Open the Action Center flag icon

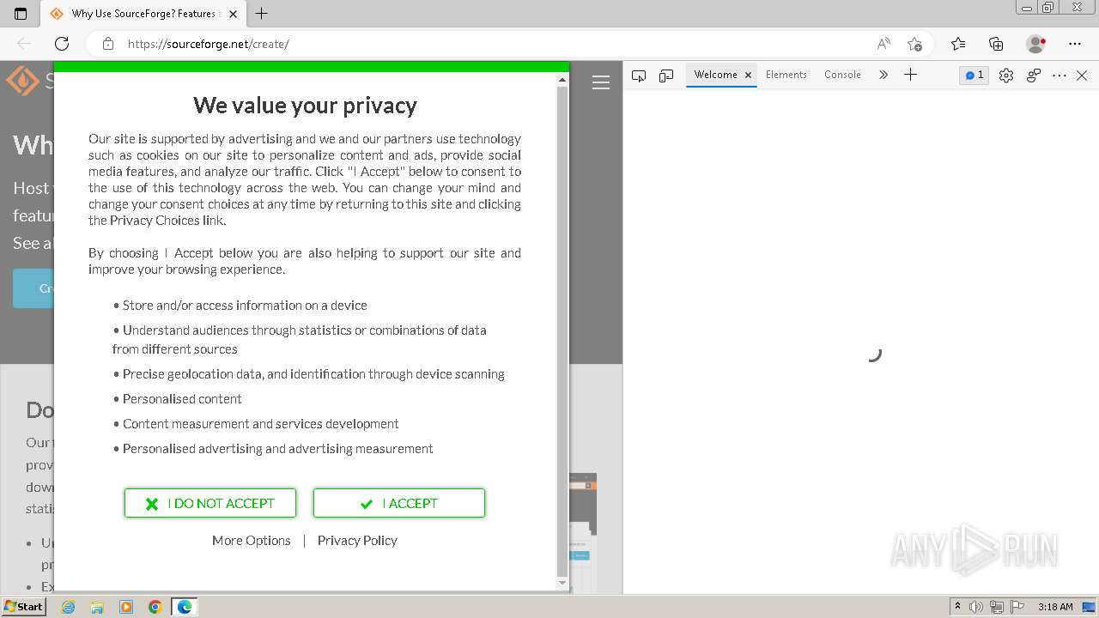[1017, 607]
